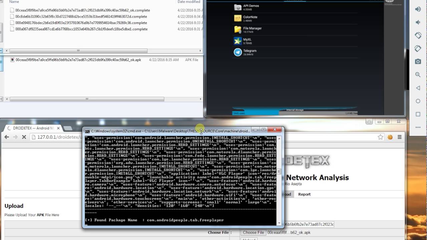The height and width of the screenshot is (240, 427).
Task: Click the Upload heading text
Action: [14, 206]
